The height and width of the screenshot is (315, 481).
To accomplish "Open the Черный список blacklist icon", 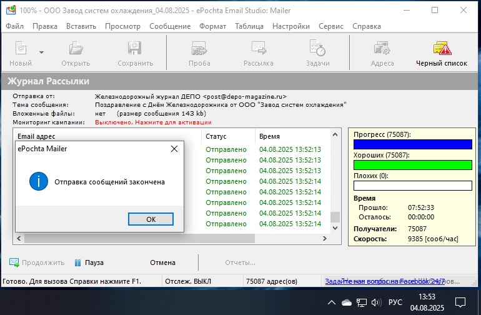I will coord(442,48).
